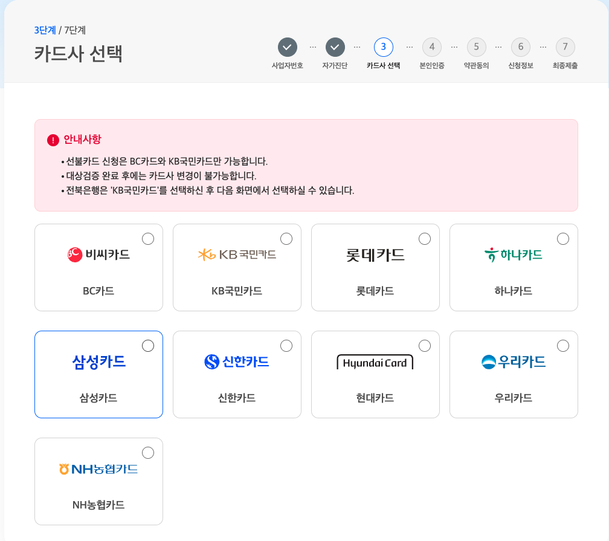
Task: Click the 최종제출 step label
Action: pos(565,66)
